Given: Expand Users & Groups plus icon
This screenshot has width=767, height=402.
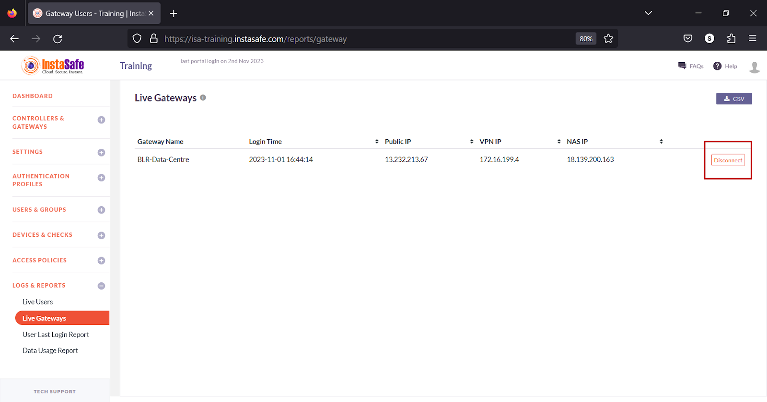Looking at the screenshot, I should coord(101,210).
